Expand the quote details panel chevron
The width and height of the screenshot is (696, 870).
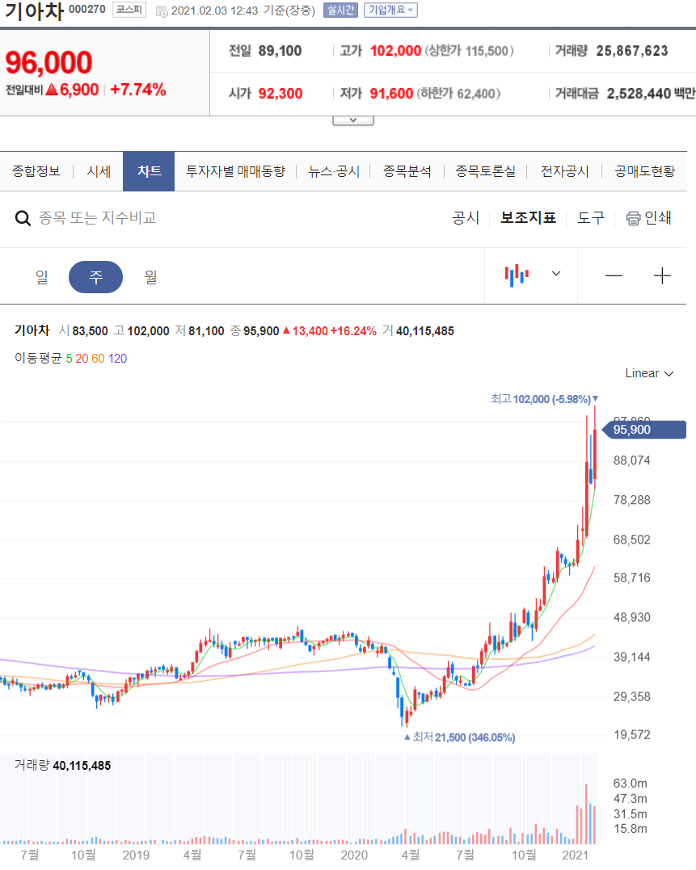coord(353,120)
